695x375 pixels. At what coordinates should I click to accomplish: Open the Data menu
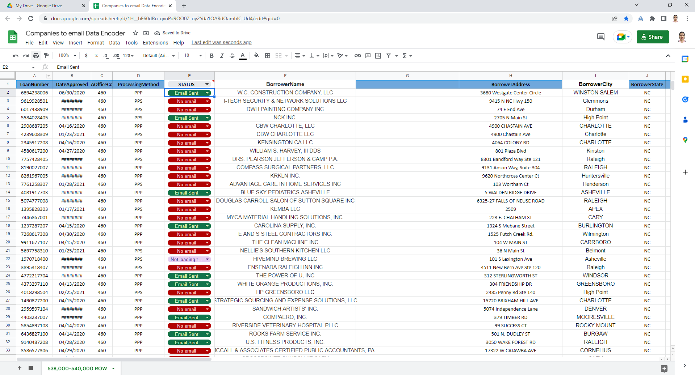click(114, 43)
